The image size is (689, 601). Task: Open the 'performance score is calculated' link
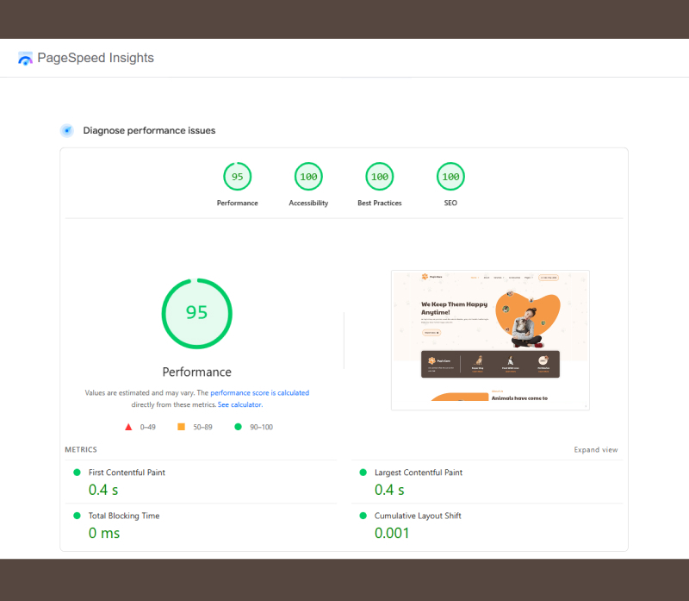pos(259,393)
